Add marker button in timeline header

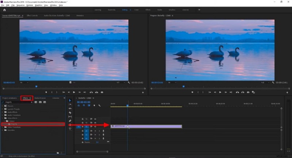[94, 106]
